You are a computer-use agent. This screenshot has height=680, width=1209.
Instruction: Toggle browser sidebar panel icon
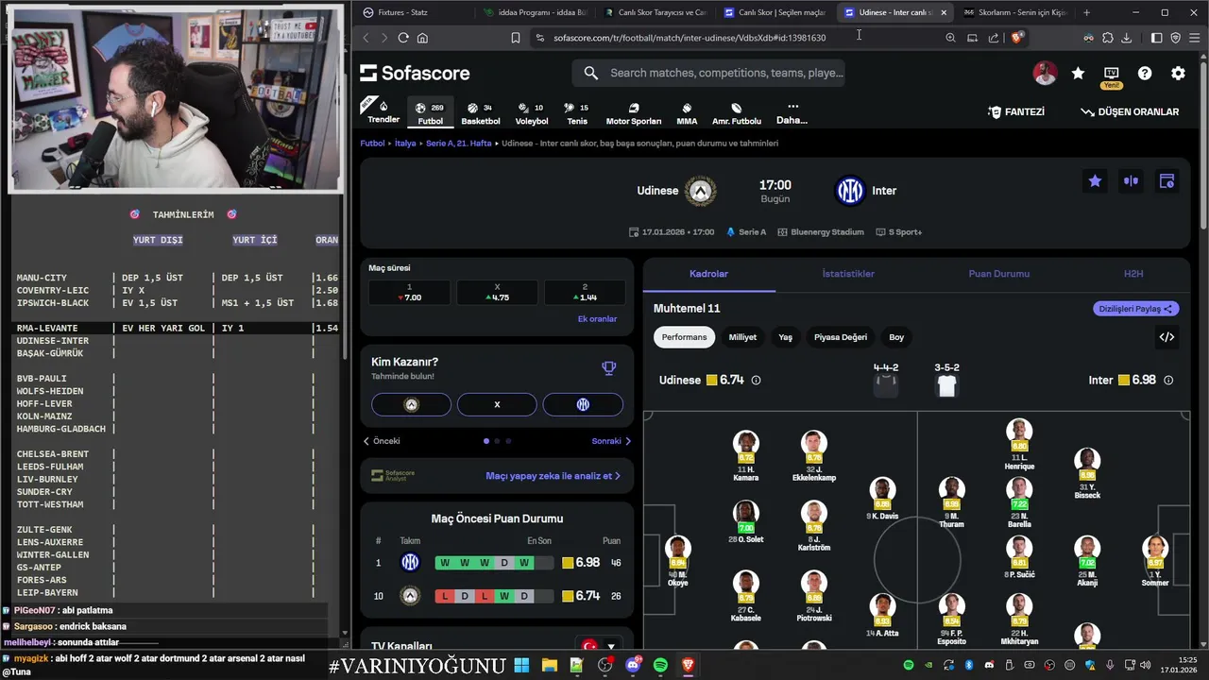point(1156,38)
